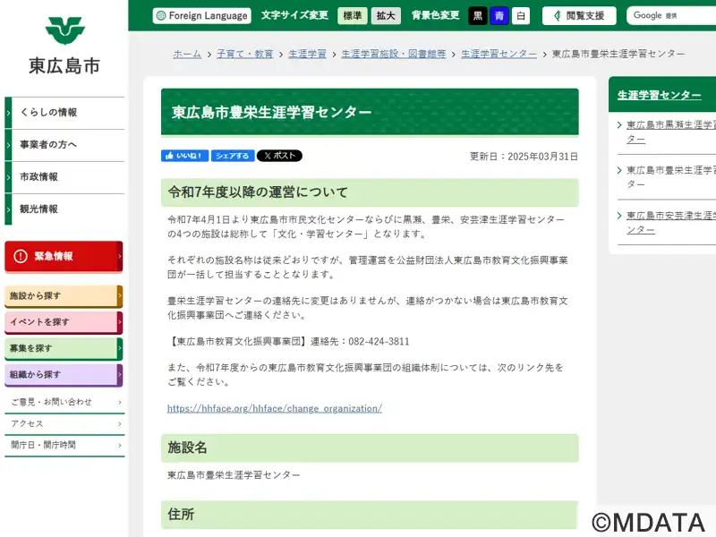This screenshot has width=716, height=537.
Task: Select 組織から探す
Action: coord(64,375)
